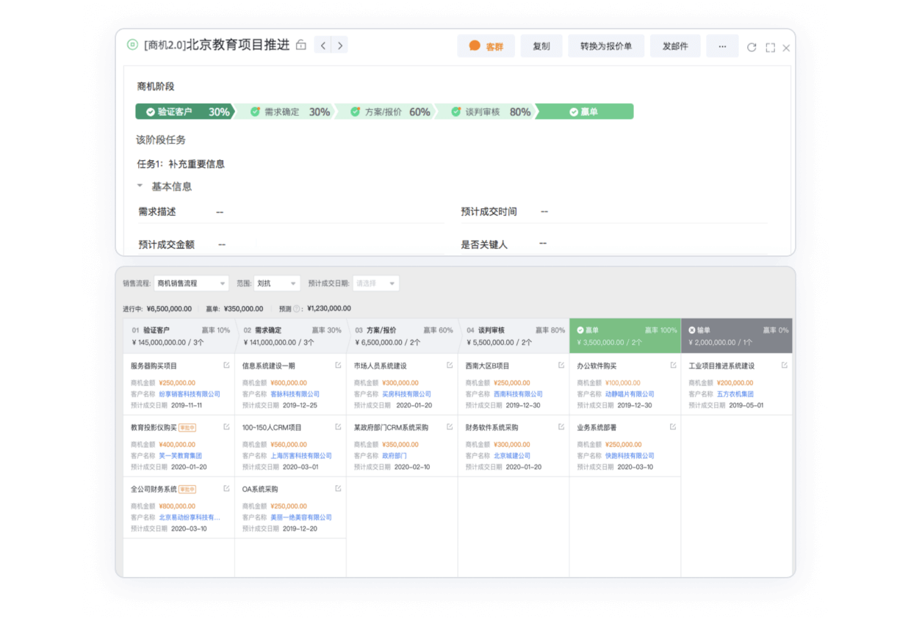Click the 复制 button
Screen dimensions: 911x618
coord(541,46)
